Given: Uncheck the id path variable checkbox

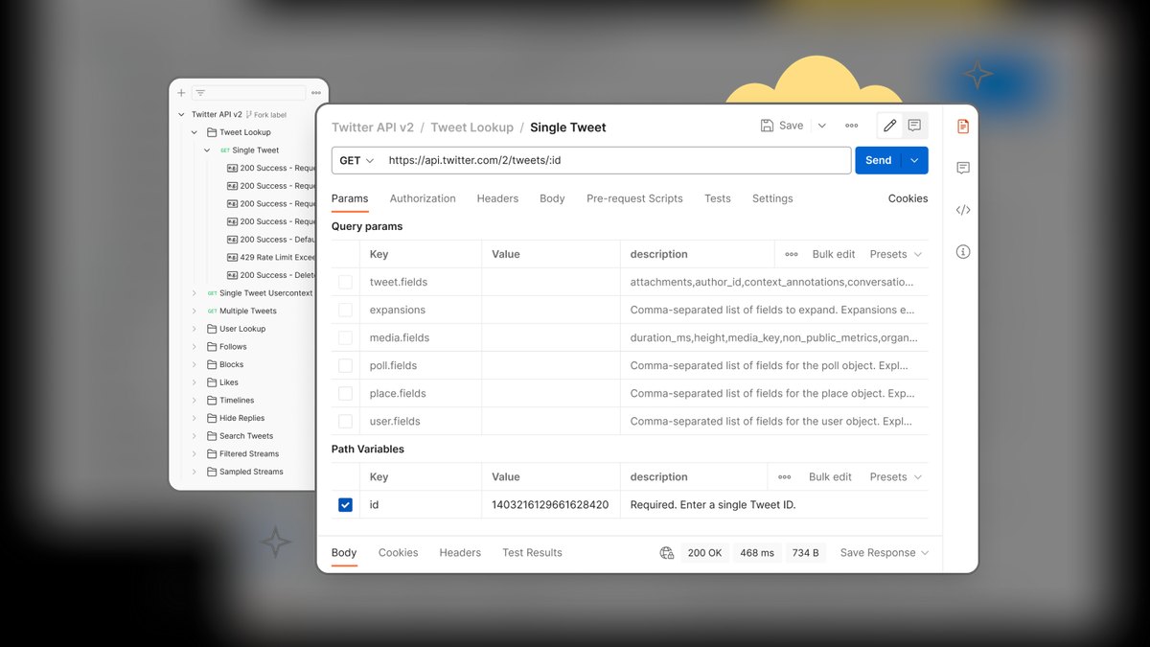Looking at the screenshot, I should (x=345, y=504).
